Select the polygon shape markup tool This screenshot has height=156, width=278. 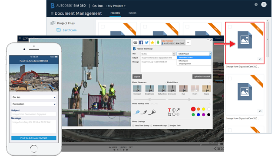tap(169, 114)
